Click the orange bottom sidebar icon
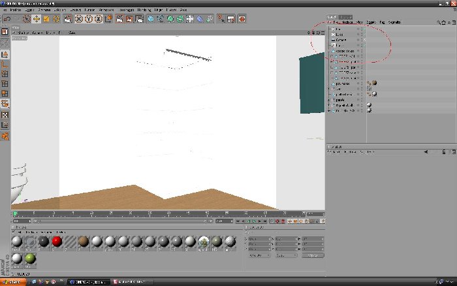457x286 pixels. coord(5,136)
